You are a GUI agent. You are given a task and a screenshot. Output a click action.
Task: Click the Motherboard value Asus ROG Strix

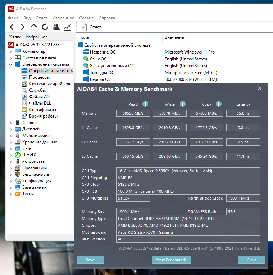pyautogui.click(x=188, y=232)
